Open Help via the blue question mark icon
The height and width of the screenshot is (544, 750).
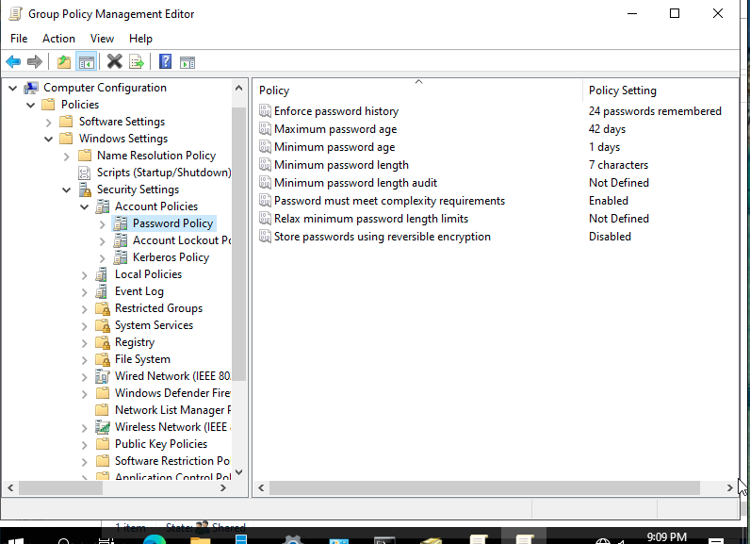click(x=165, y=61)
